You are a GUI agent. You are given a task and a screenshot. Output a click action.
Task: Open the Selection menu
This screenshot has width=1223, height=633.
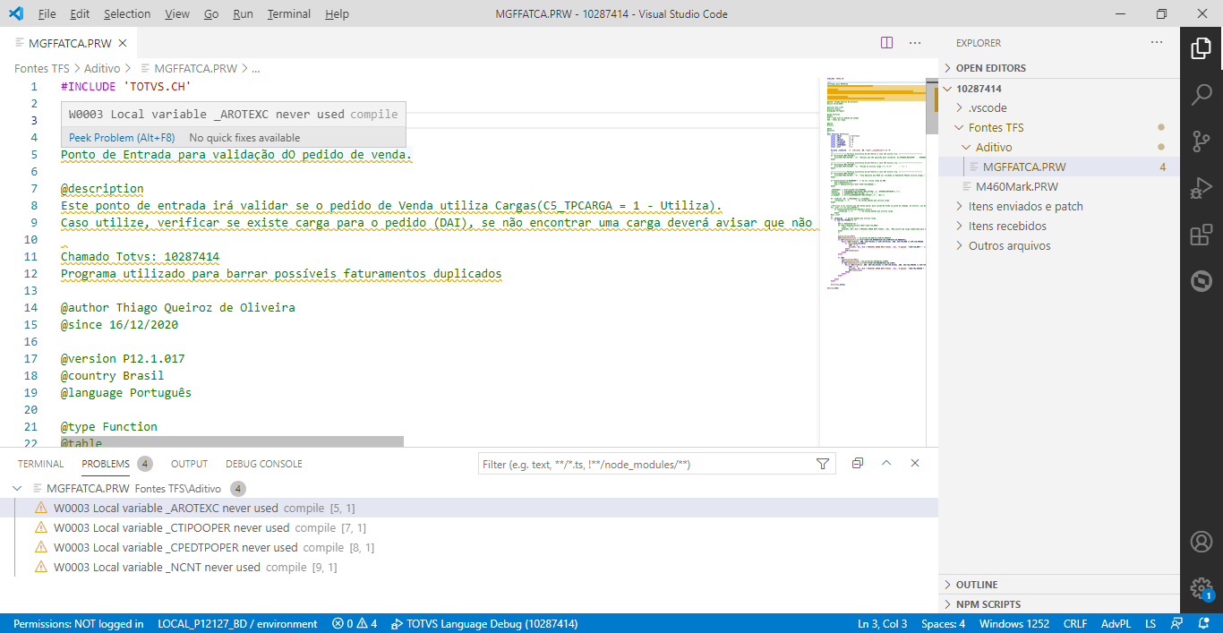tap(127, 13)
